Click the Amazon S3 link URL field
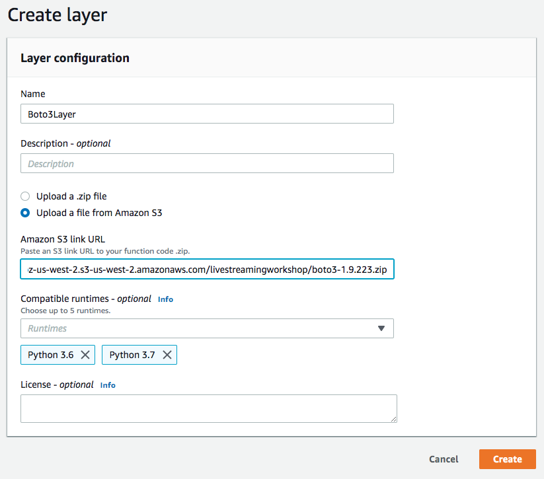Image resolution: width=544 pixels, height=479 pixels. (x=207, y=269)
